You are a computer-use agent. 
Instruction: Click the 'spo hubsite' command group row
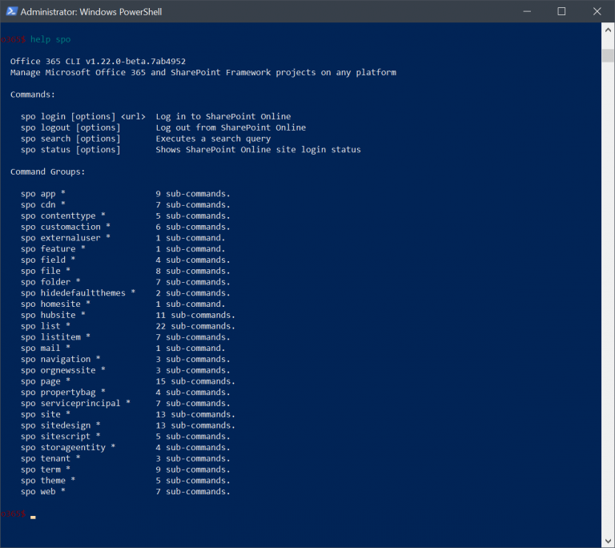point(128,315)
